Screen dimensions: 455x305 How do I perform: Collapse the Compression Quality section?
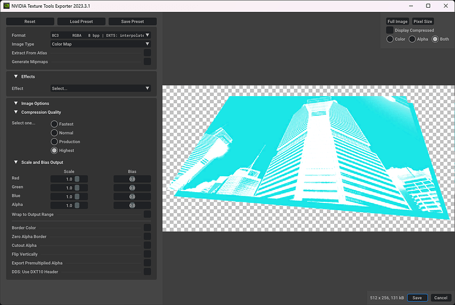(15, 112)
